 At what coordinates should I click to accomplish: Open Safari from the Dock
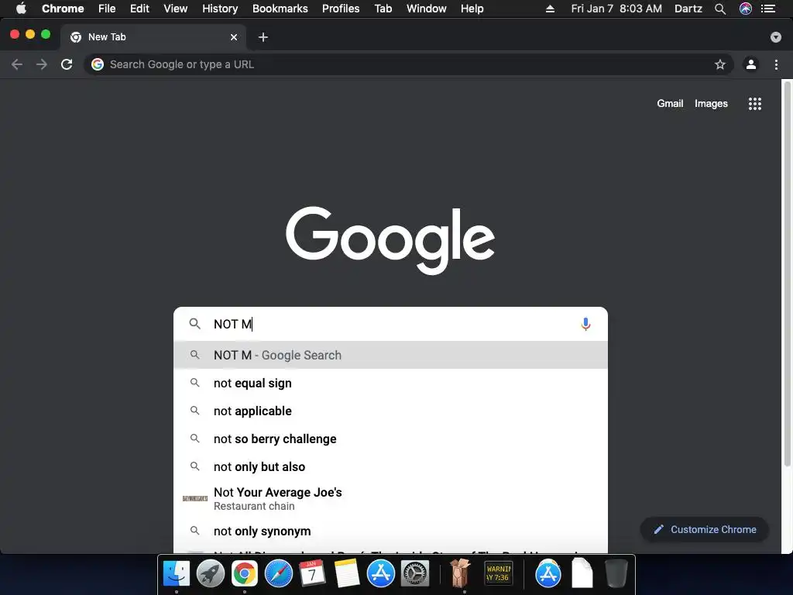(x=279, y=574)
